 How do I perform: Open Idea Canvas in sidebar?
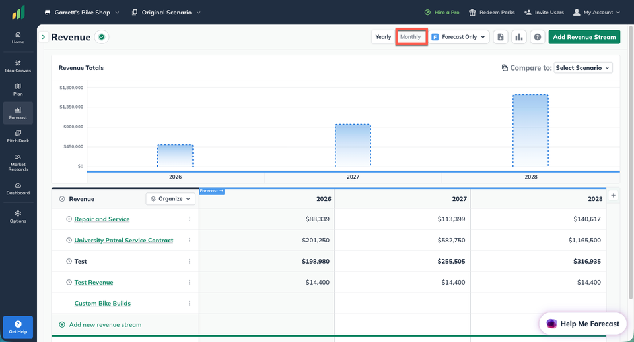click(x=18, y=66)
